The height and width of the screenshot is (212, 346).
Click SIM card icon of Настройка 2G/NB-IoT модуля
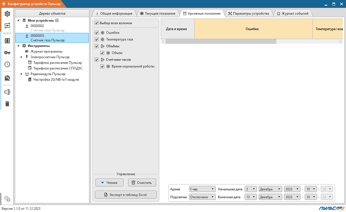click(30, 80)
